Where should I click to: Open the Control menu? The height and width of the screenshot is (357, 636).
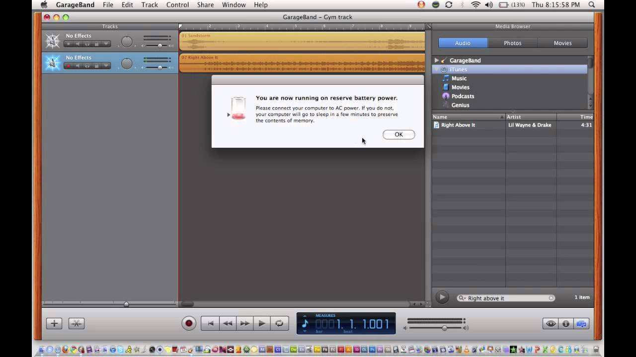coord(177,4)
